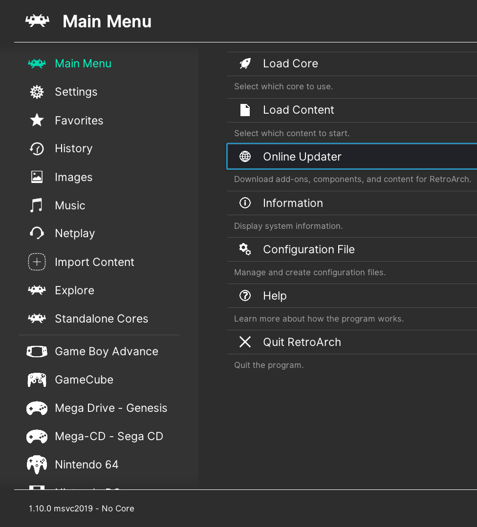Viewport: 477px width, 527px height.
Task: Click the Mega Drive - Genesis controller icon
Action: [x=37, y=408]
